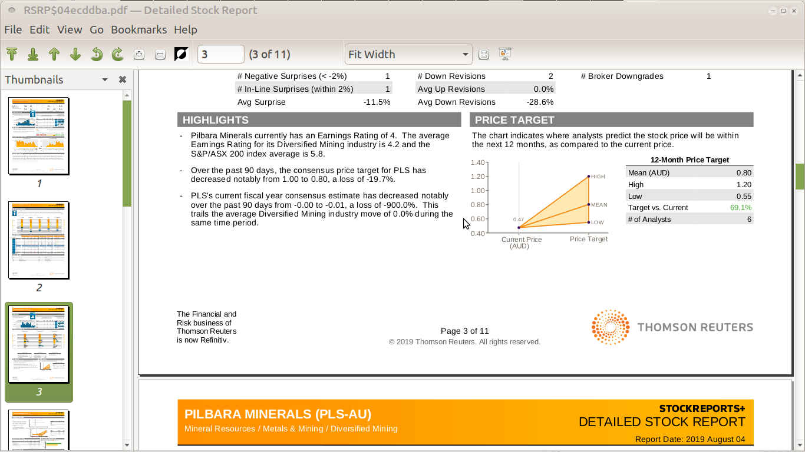Image resolution: width=805 pixels, height=452 pixels.
Task: Select the page 1 thumbnail
Action: (x=39, y=136)
